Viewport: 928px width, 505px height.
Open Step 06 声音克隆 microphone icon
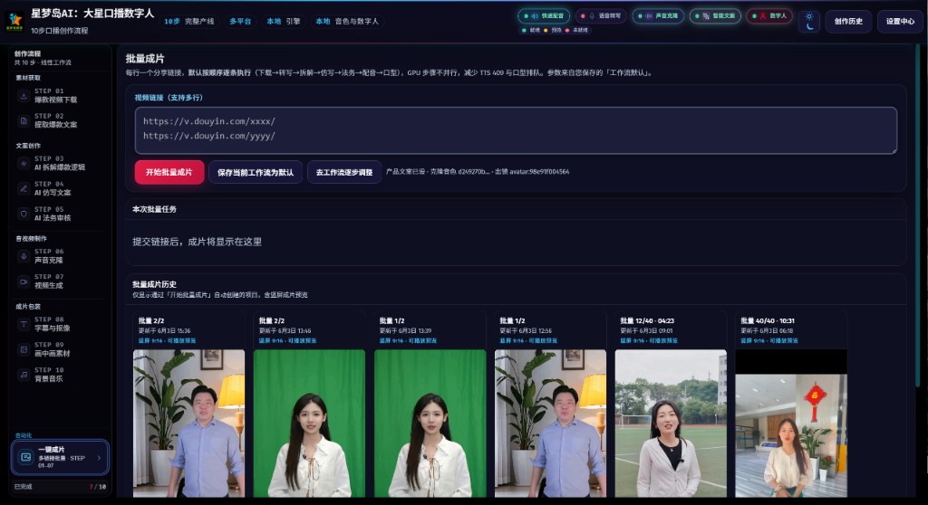[x=24, y=256]
